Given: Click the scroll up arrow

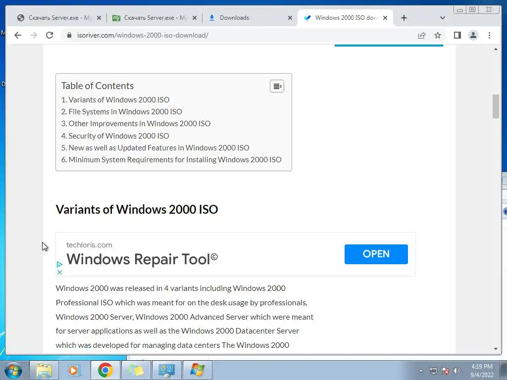Looking at the screenshot, I should (496, 49).
